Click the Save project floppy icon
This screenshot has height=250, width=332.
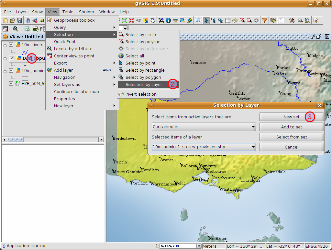pos(19,20)
